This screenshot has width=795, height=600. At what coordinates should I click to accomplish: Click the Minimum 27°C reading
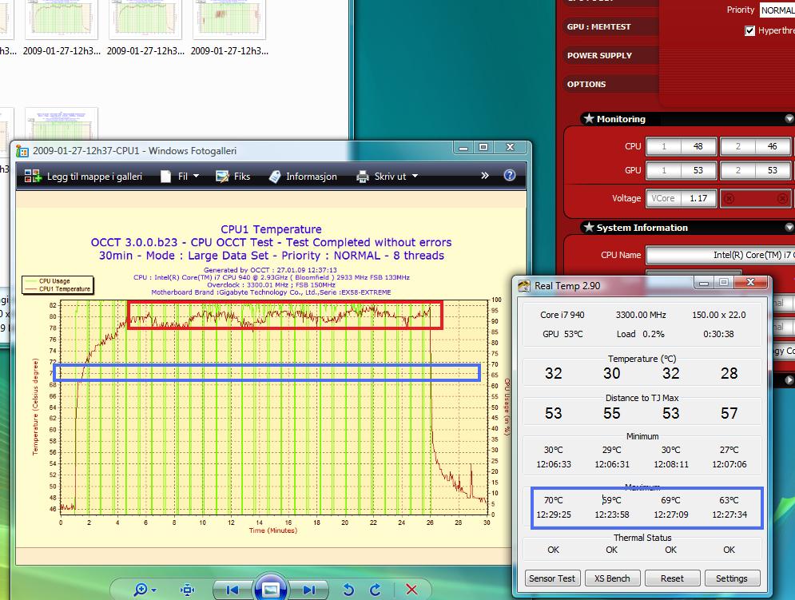(x=729, y=450)
